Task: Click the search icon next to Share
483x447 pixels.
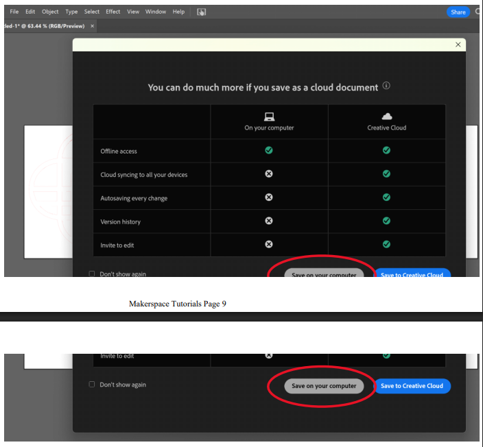Action: point(478,12)
